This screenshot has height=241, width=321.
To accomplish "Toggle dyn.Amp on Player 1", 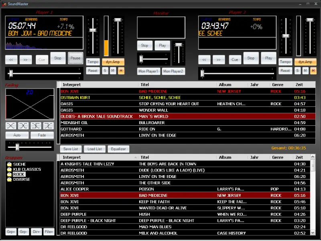I will click(113, 62).
